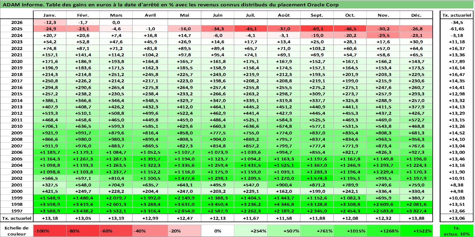Click the +251,2 cell for Mars 2018

[116, 74]
